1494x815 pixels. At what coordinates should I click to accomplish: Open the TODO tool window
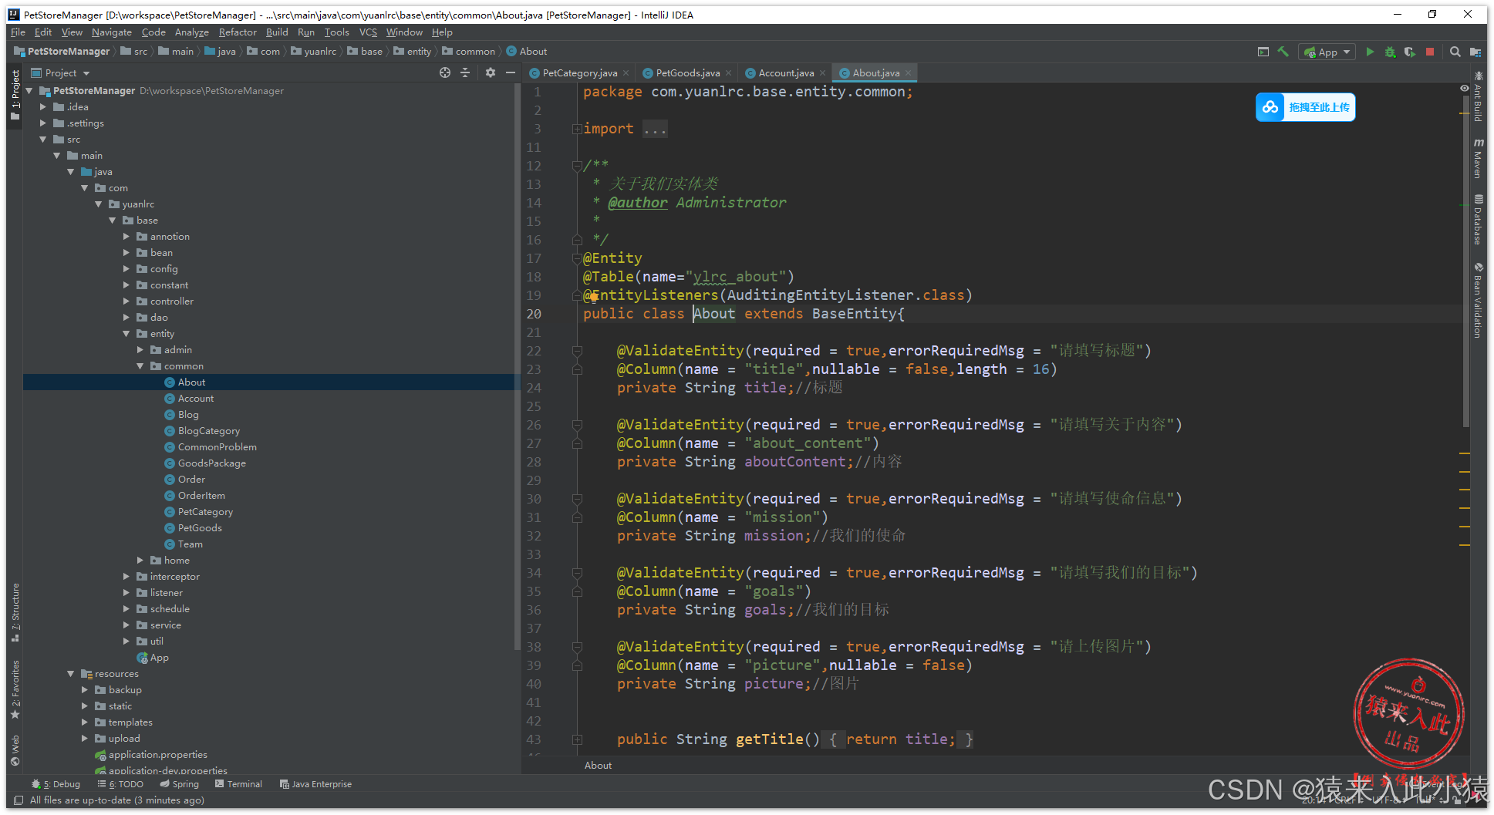[120, 784]
